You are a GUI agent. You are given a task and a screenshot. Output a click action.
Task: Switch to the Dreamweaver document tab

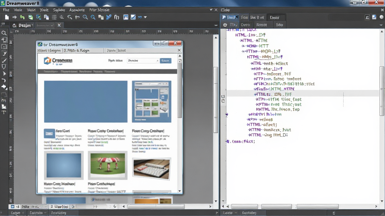click(22, 25)
